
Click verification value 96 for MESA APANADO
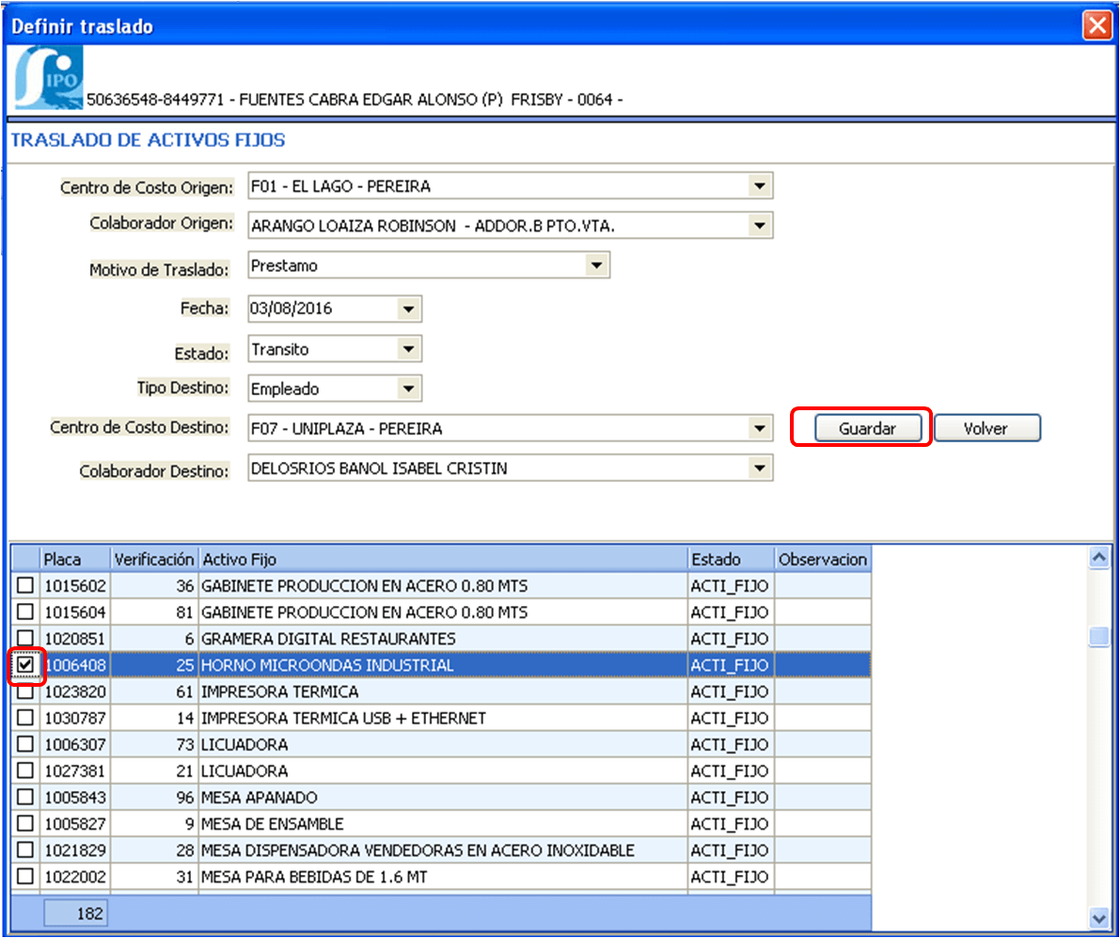coord(185,797)
